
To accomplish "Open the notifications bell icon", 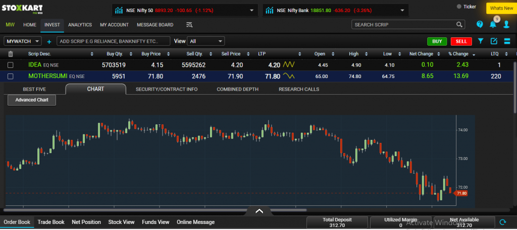I will click(493, 24).
